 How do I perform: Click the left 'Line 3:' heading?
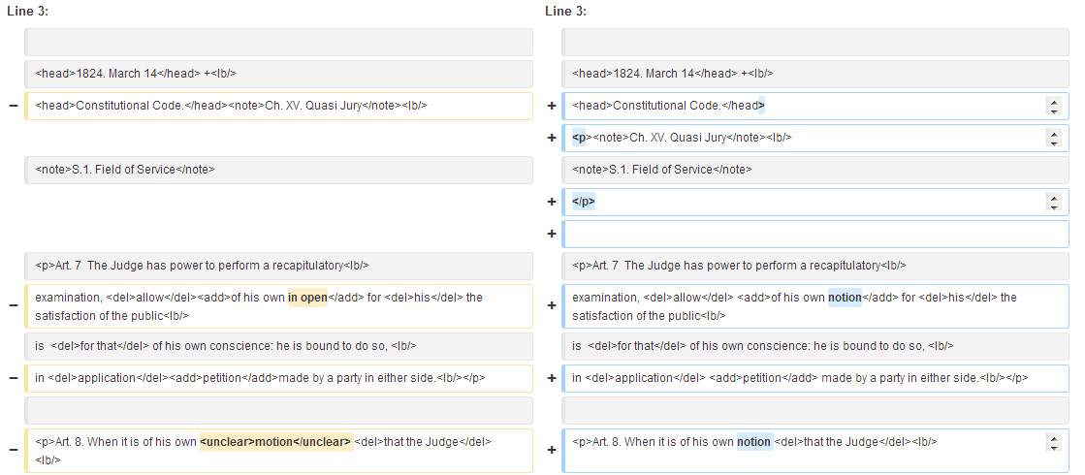(x=28, y=11)
